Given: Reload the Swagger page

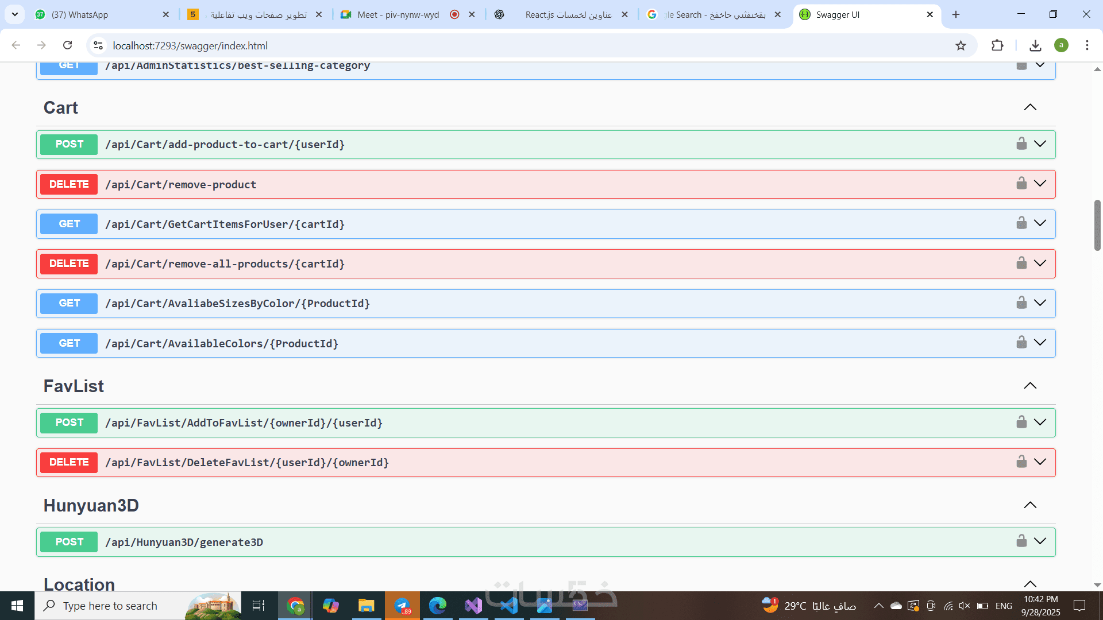Looking at the screenshot, I should (x=68, y=45).
